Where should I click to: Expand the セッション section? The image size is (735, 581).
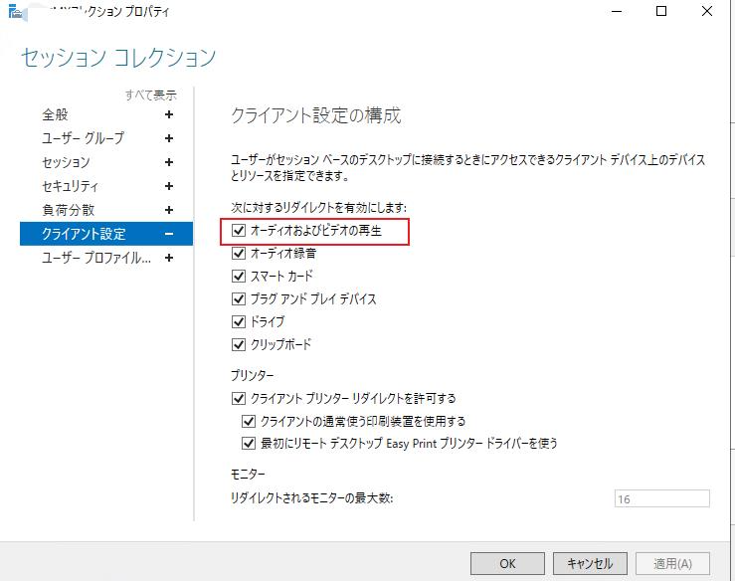click(169, 162)
